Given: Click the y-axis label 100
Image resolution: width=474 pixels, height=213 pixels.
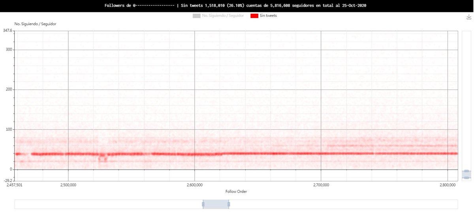Looking at the screenshot, I should tap(9, 129).
